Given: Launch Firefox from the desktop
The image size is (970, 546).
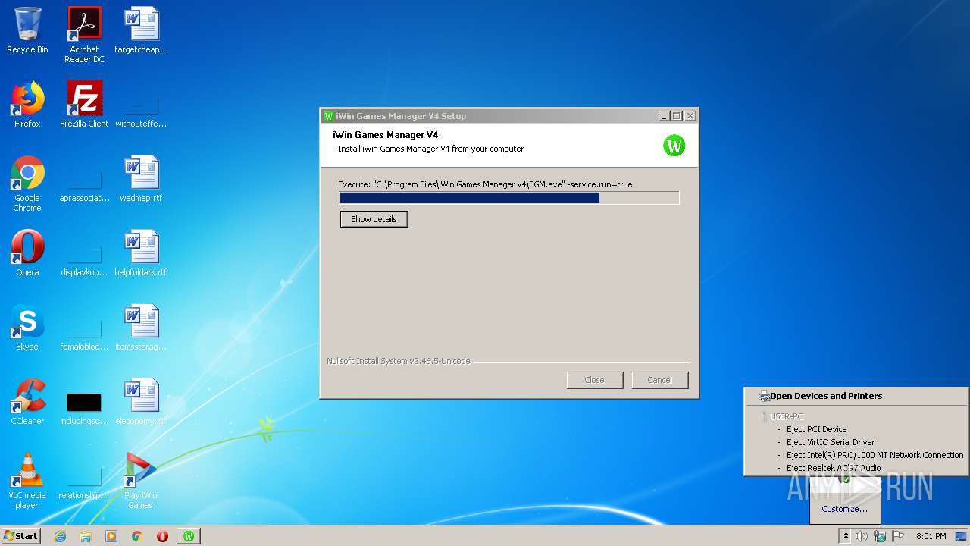Looking at the screenshot, I should (x=27, y=105).
